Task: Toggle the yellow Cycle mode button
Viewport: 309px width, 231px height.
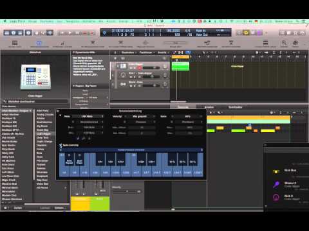Action: [246, 33]
